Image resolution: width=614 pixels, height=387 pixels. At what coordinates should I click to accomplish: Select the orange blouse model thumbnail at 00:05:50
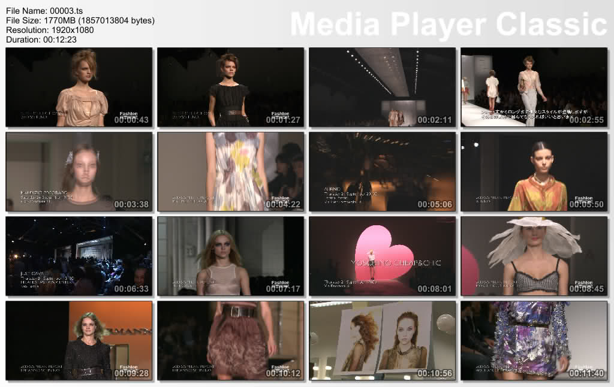point(534,172)
